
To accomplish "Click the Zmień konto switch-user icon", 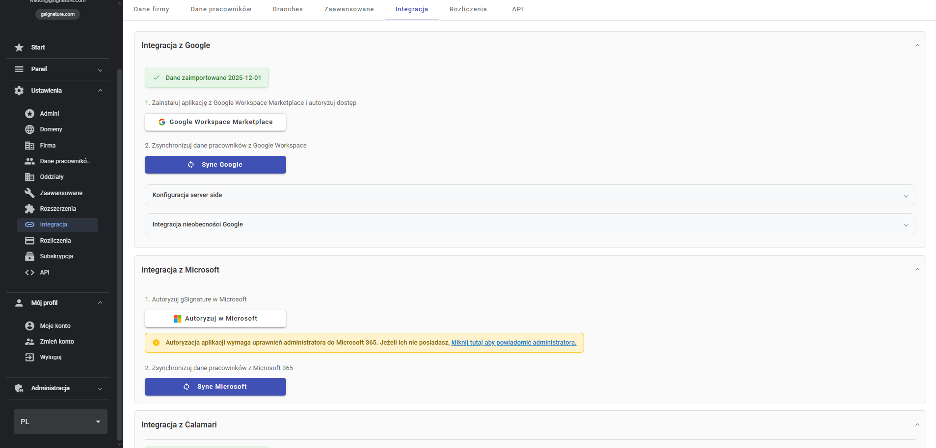I will [x=30, y=342].
